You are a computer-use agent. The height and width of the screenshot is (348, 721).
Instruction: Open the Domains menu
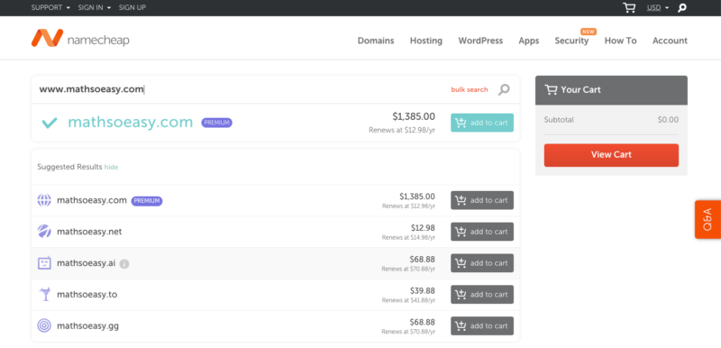[376, 41]
